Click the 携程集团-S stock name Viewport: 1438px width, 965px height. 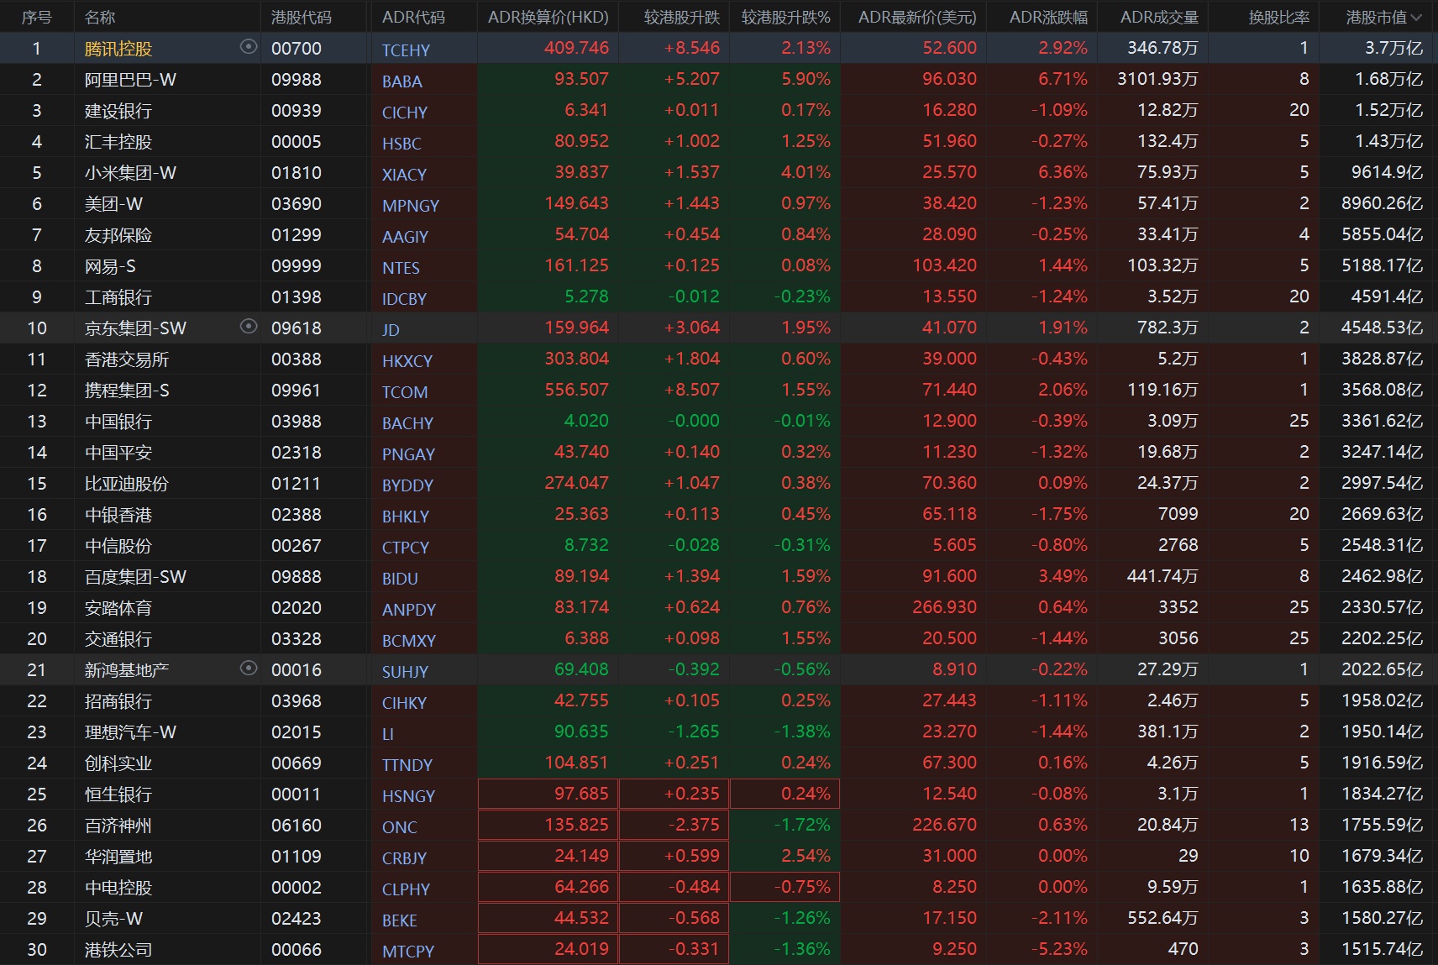(127, 391)
